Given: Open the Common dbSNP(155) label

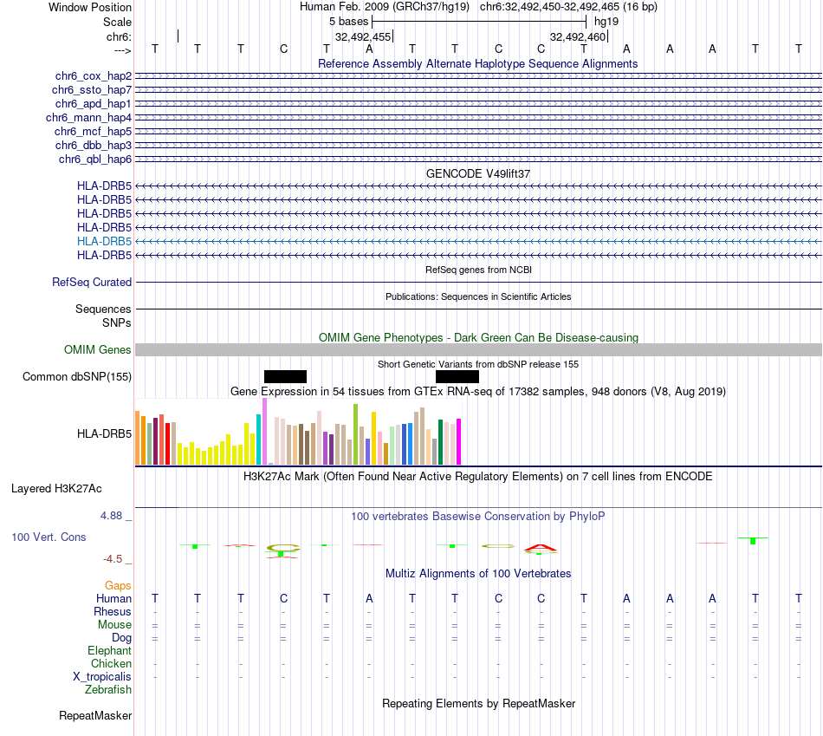Looking at the screenshot, I should pos(77,376).
